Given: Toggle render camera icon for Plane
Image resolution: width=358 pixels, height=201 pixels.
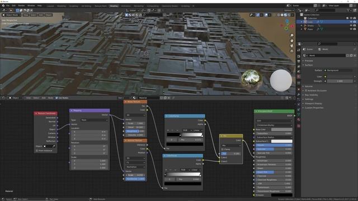Looking at the screenshot, I should (x=355, y=29).
